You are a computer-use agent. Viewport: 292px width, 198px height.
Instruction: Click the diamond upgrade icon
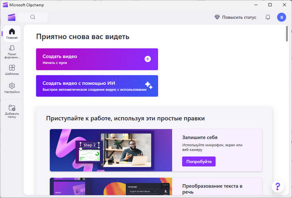217,17
